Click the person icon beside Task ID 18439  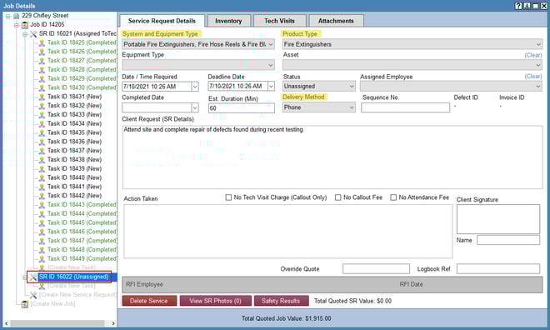point(42,169)
